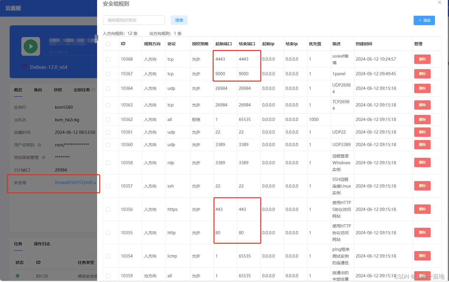The height and width of the screenshot is (282, 449).
Task: Click the 搜索 button
Action: (x=179, y=20)
